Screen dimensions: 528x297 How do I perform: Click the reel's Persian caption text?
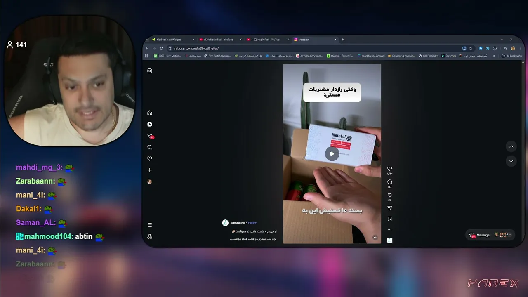(x=253, y=235)
